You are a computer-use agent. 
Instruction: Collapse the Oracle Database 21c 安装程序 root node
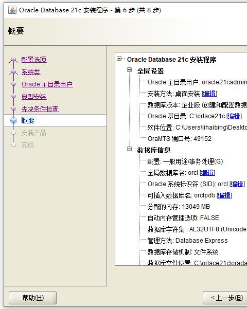(119, 58)
